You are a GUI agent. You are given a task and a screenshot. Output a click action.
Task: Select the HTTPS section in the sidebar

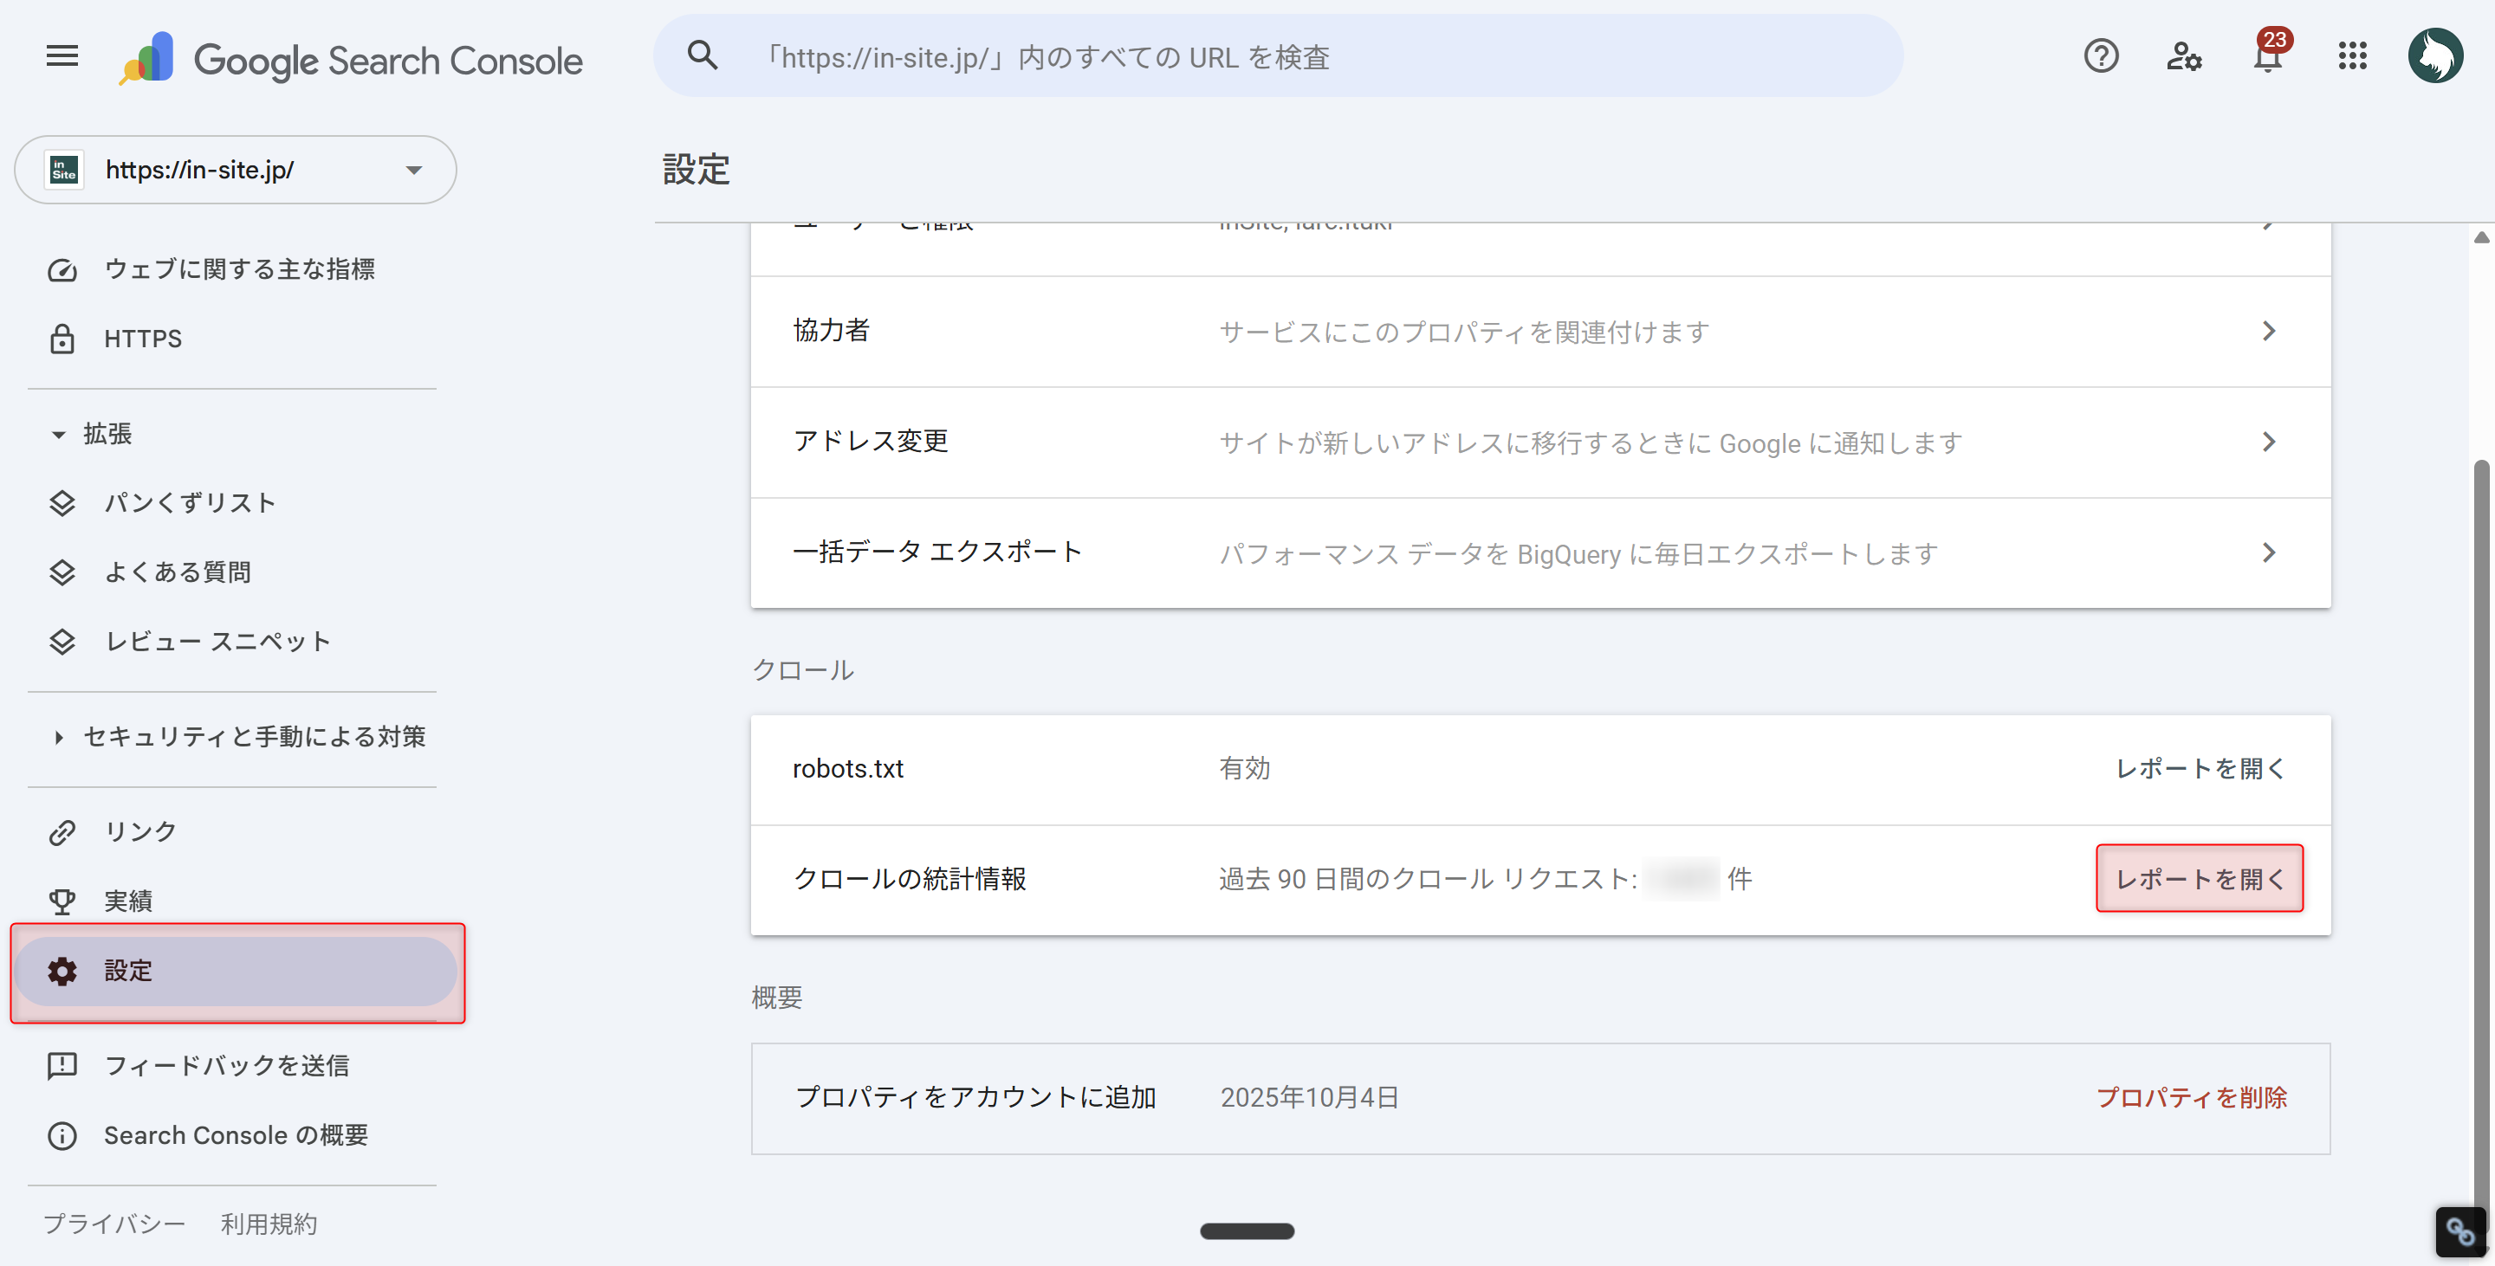click(142, 338)
